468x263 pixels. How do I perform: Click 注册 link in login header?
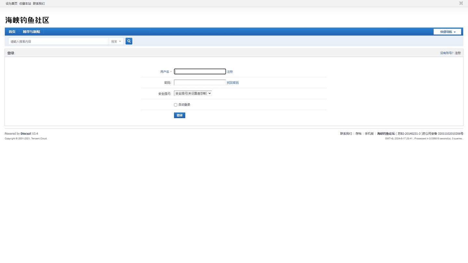(x=458, y=53)
